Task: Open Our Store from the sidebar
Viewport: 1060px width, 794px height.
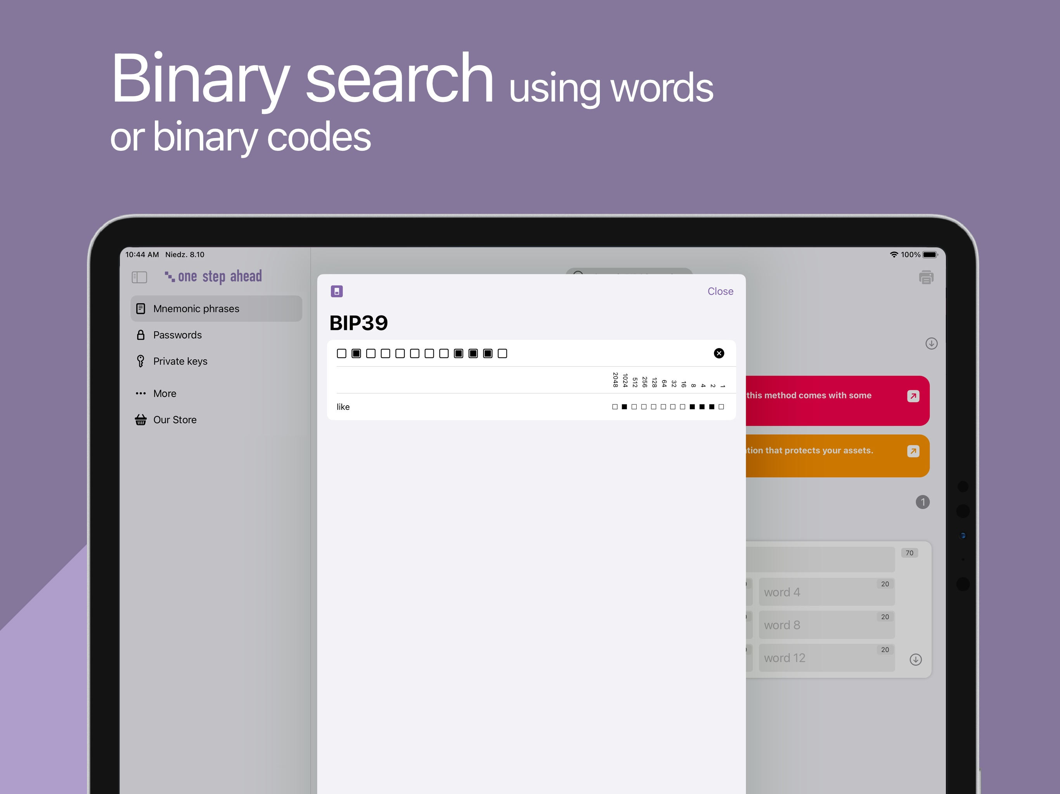Action: pos(216,419)
